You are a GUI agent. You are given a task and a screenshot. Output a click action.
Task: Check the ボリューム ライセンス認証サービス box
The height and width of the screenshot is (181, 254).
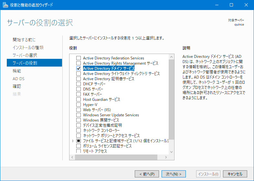tap(79, 146)
